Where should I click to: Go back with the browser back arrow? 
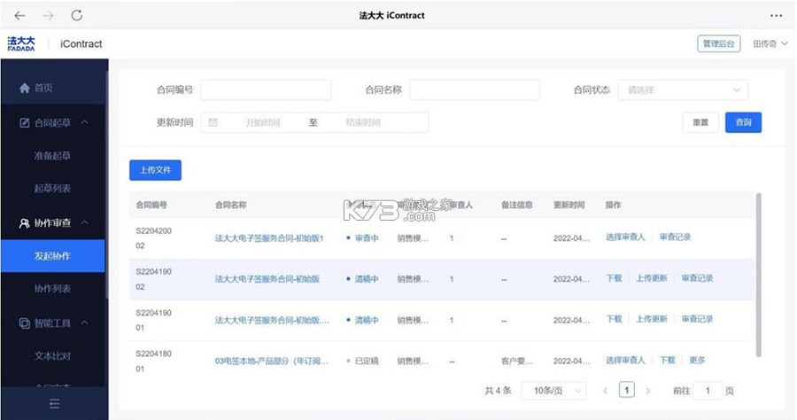point(19,16)
